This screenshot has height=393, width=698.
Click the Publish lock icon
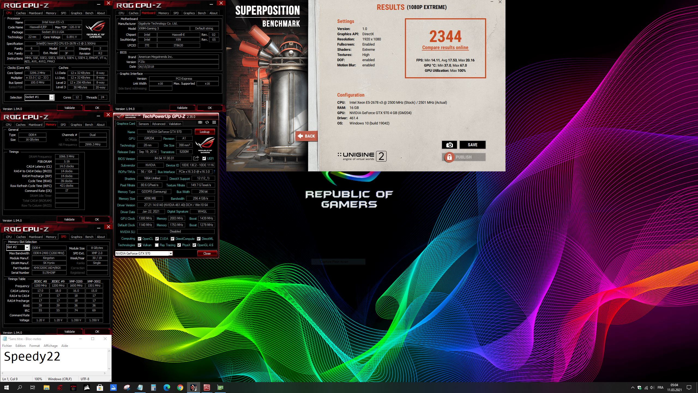point(449,157)
